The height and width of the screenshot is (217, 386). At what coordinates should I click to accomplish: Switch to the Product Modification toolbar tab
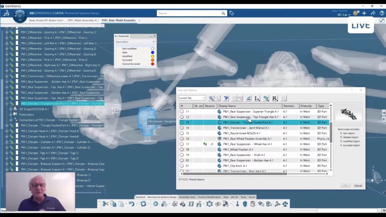coord(209,197)
